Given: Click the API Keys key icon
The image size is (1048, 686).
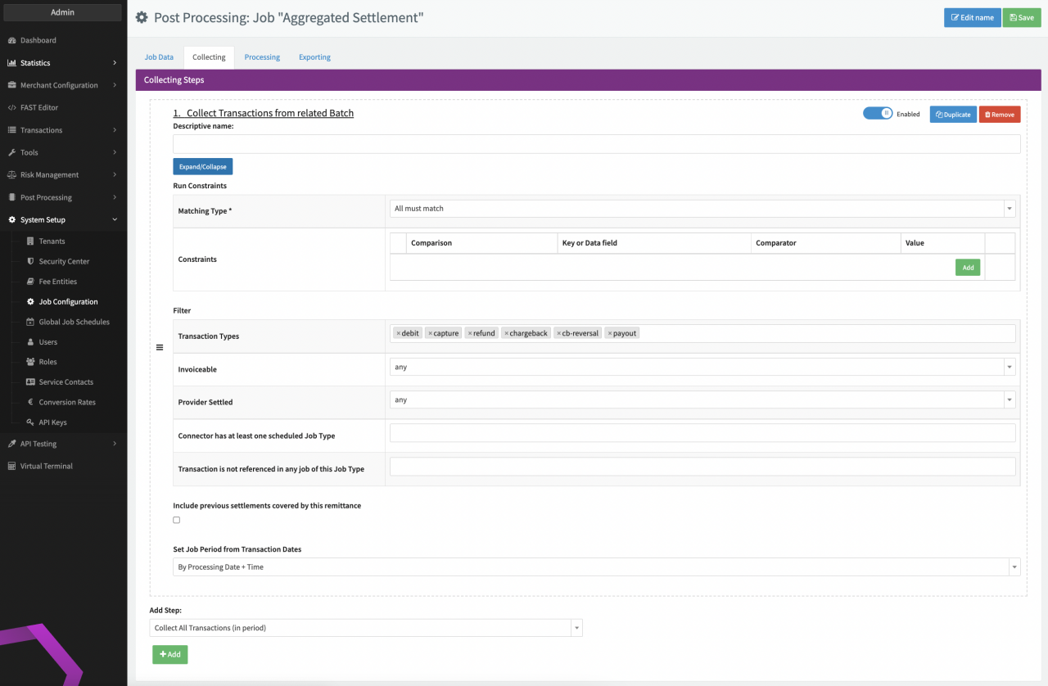Looking at the screenshot, I should tap(30, 422).
